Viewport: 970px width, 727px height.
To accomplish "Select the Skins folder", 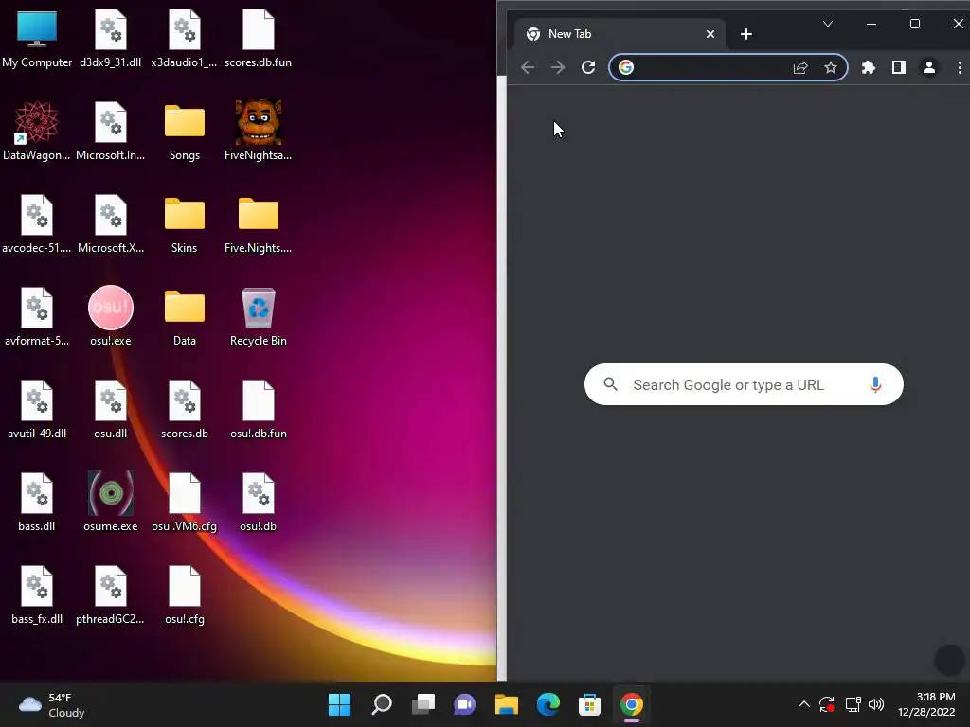I will tap(185, 223).
